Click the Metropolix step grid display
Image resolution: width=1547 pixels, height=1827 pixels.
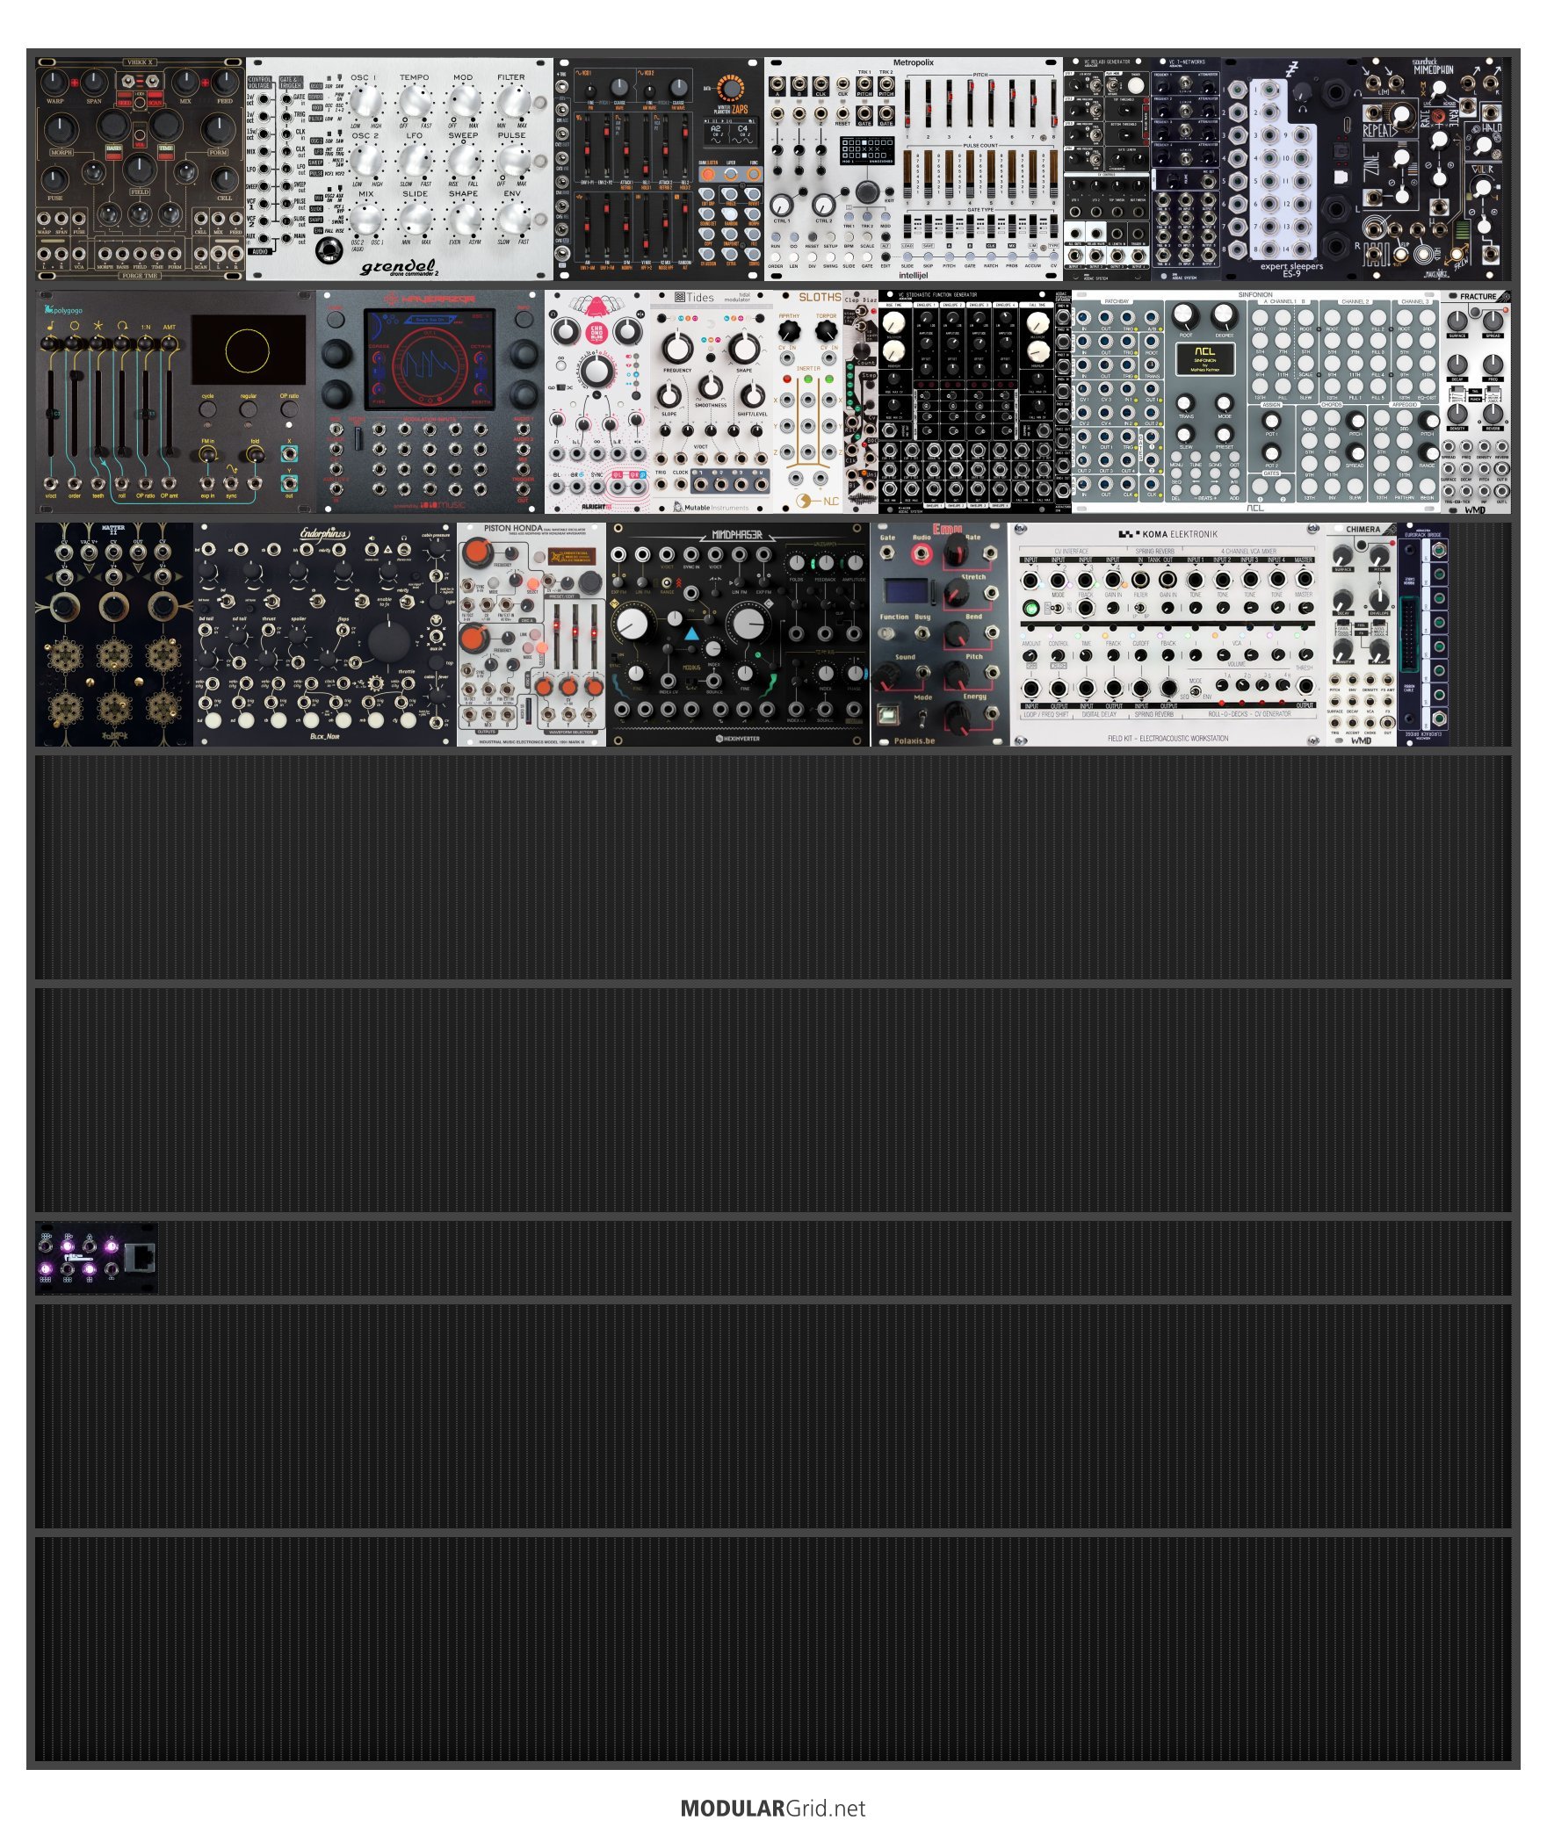(x=866, y=150)
